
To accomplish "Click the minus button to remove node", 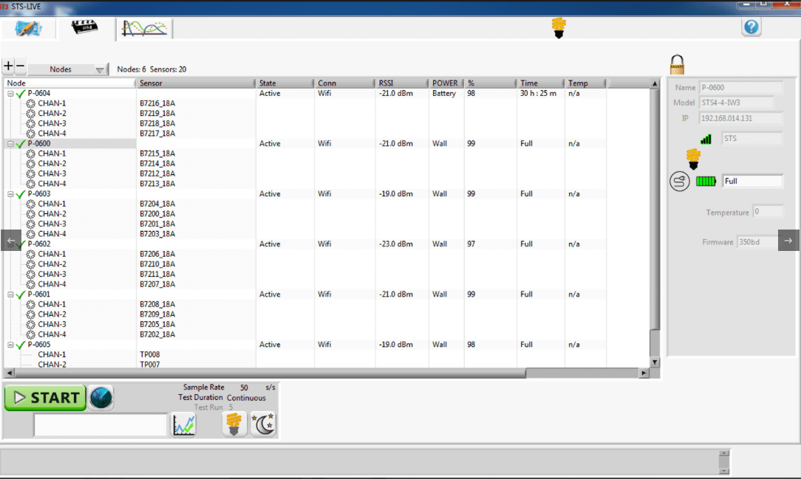I will point(21,67).
